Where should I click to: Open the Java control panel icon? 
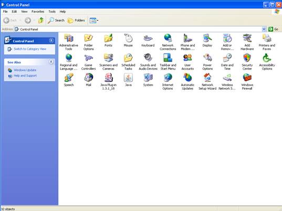[128, 78]
